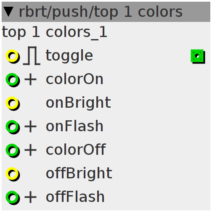
Task: Click the instance name top 1 colors_1
Action: coord(55,33)
